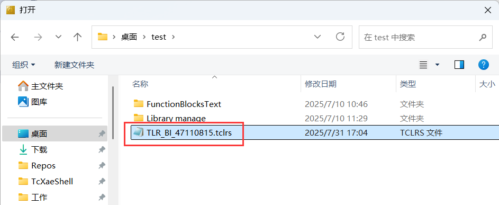The width and height of the screenshot is (499, 205).
Task: Open recent locations chevron dropdown
Action: [58, 37]
